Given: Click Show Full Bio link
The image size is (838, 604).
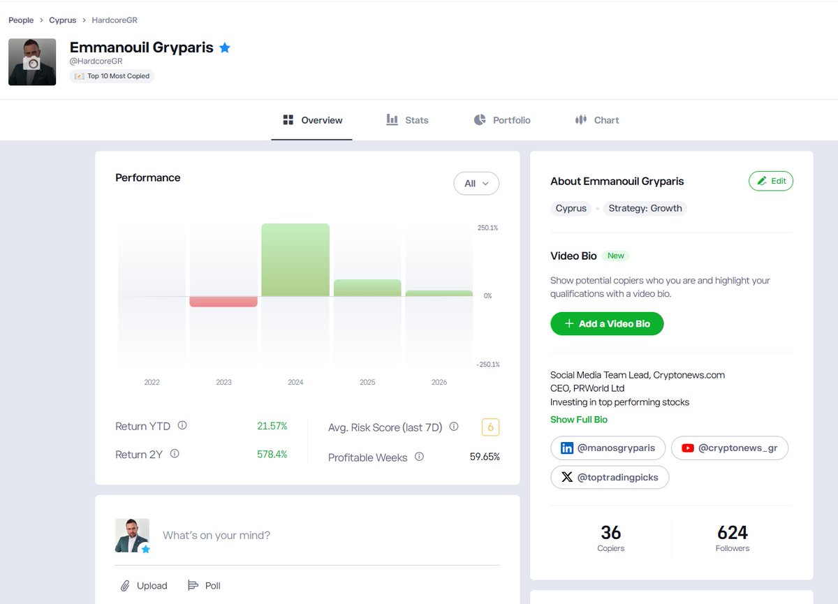Looking at the screenshot, I should 579,420.
